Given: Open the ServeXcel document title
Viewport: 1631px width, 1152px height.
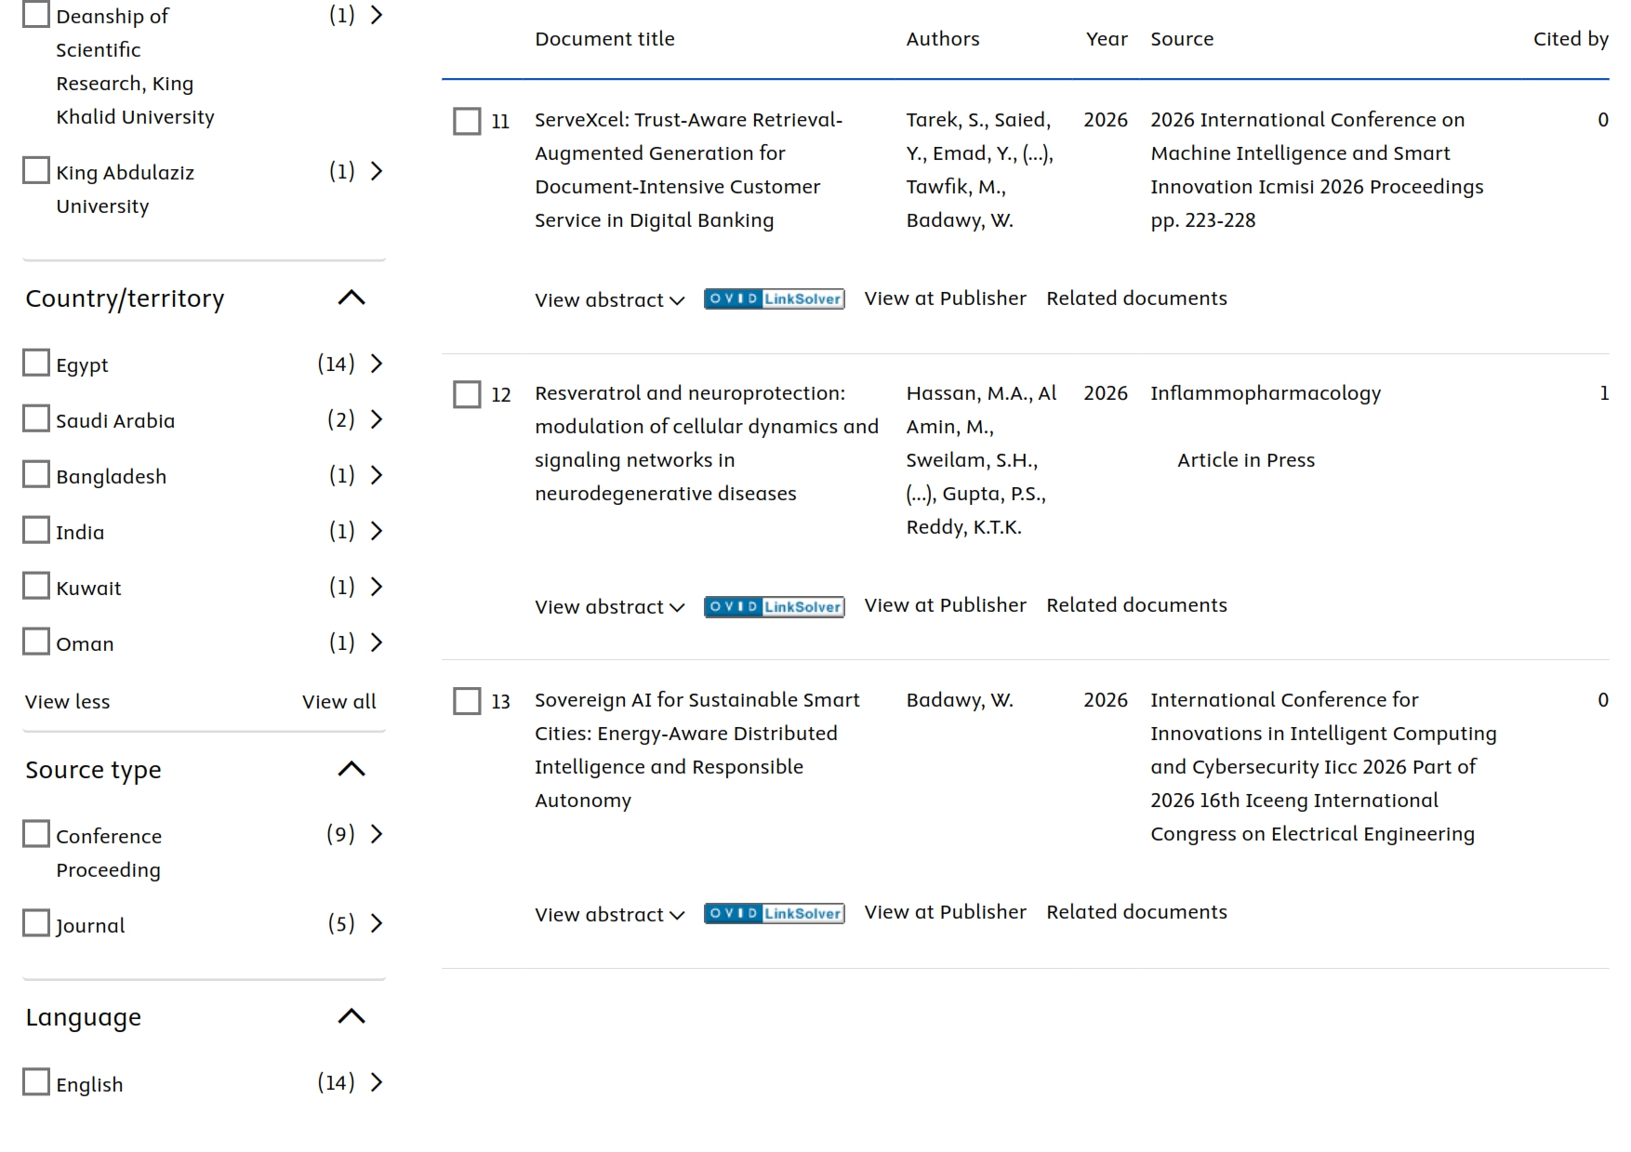Looking at the screenshot, I should coord(689,170).
